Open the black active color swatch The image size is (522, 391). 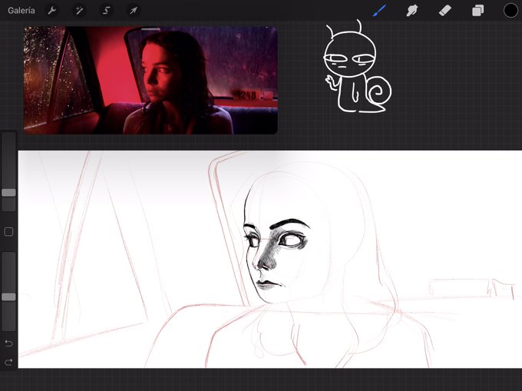click(510, 11)
